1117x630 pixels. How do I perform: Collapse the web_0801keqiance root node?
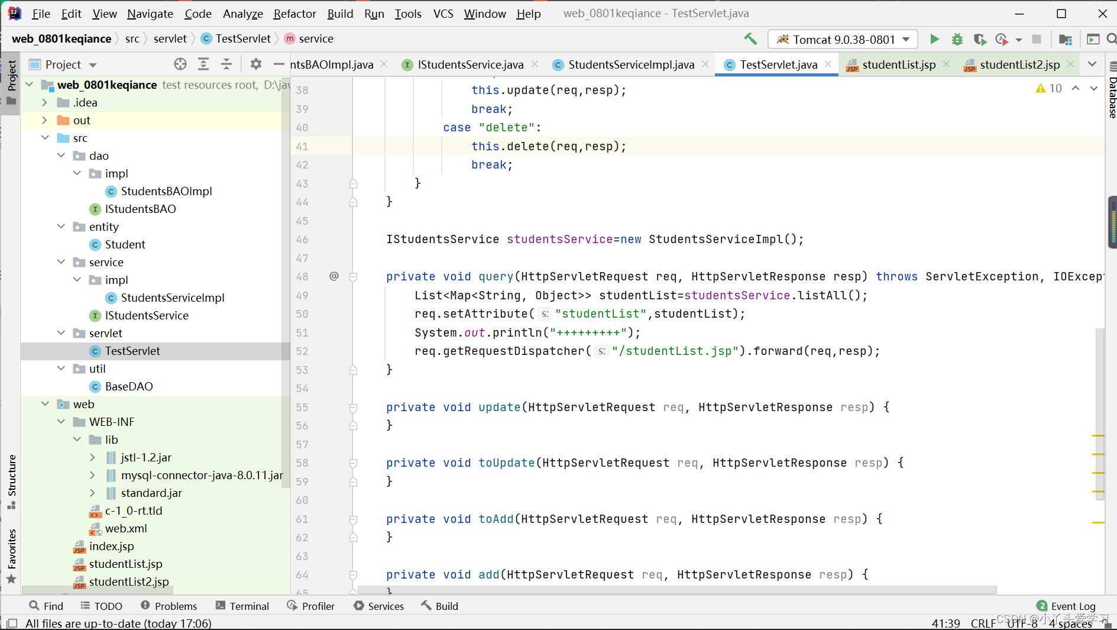coord(30,85)
